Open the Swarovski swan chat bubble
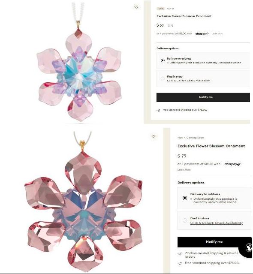The height and width of the screenshot is (274, 253). point(247,247)
